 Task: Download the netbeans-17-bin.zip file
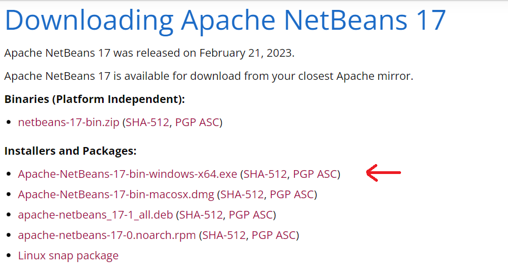(68, 122)
